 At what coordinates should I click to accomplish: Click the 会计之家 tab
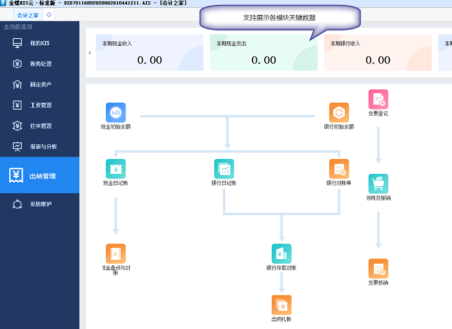pos(28,14)
